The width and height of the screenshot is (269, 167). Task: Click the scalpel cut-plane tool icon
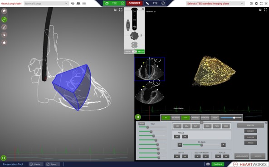(4, 27)
